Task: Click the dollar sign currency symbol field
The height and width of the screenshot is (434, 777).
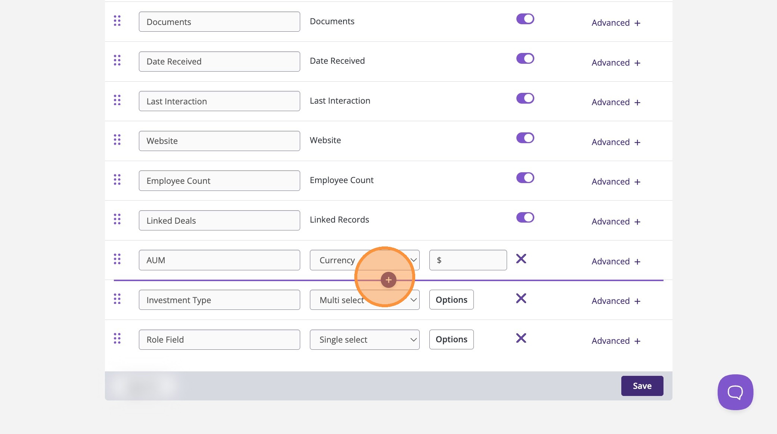Action: tap(468, 260)
